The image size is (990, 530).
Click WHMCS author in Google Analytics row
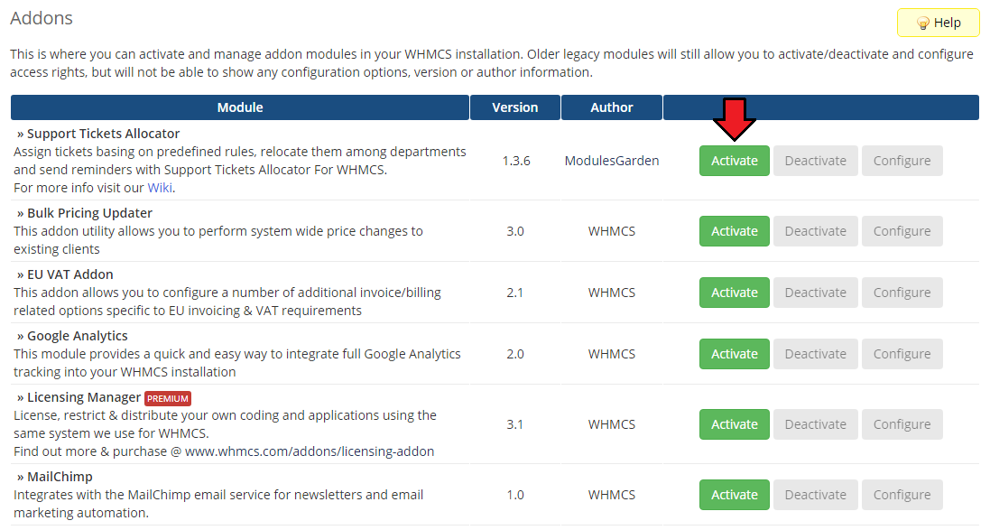point(612,354)
